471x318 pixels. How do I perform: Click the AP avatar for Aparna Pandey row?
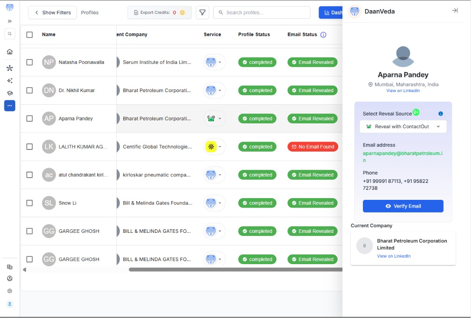click(x=49, y=119)
